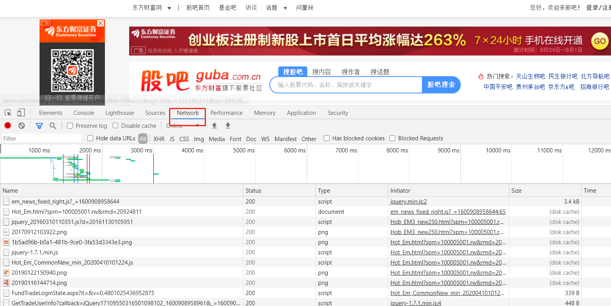Toggle the device toolbar icon

21,113
